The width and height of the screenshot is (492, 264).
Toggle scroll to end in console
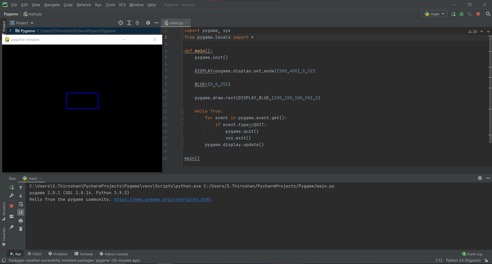21,212
